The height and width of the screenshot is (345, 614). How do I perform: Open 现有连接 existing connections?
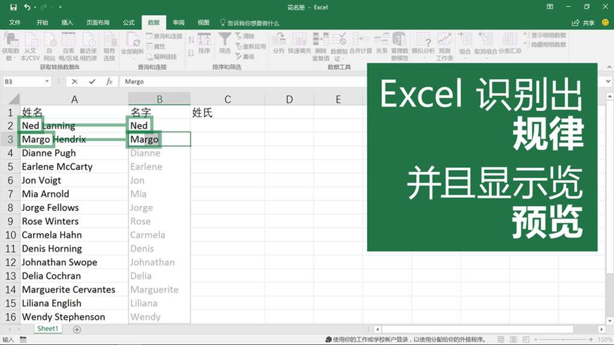[109, 47]
